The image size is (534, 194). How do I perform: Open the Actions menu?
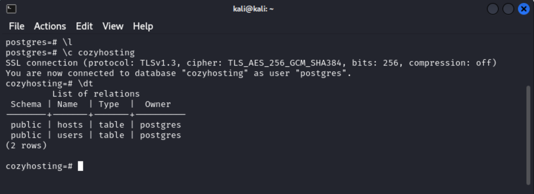50,26
